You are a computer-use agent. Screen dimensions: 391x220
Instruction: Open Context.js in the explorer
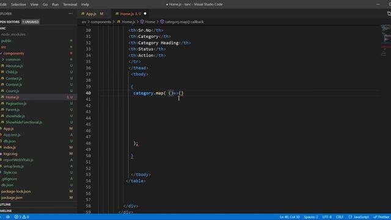pyautogui.click(x=13, y=84)
